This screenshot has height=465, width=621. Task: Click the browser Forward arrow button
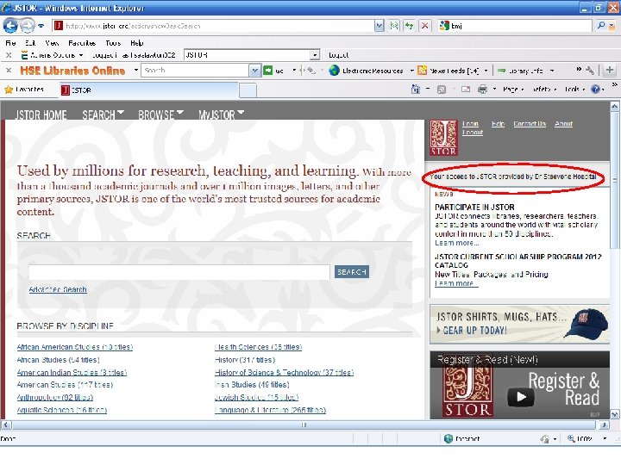click(27, 26)
